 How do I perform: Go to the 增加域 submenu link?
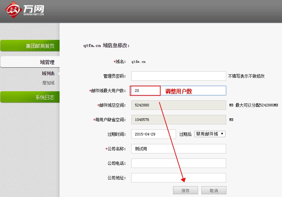click(48, 83)
